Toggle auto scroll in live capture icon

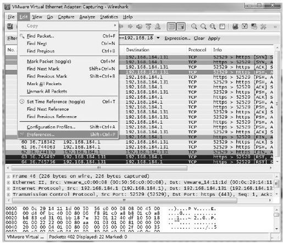pyautogui.click(x=181, y=27)
